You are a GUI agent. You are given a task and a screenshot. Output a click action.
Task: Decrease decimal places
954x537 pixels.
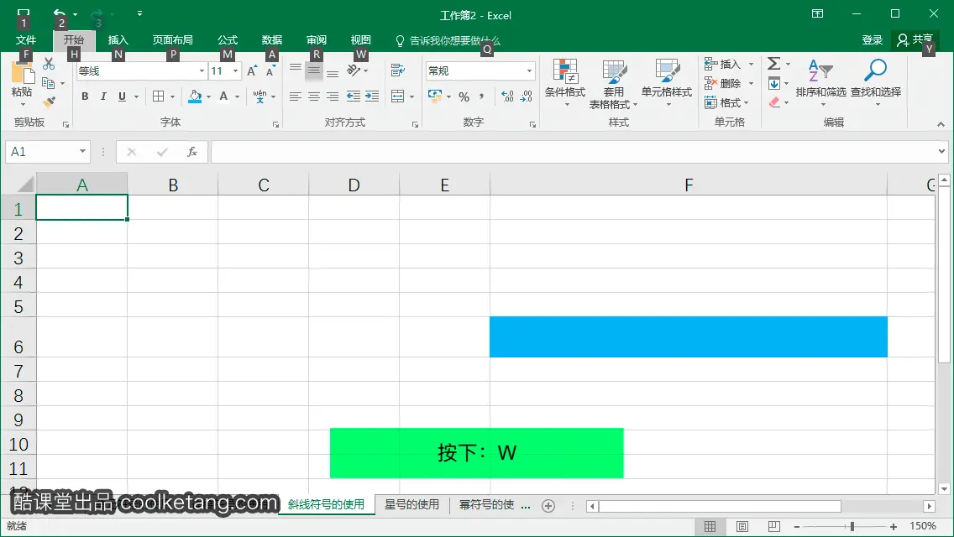tap(527, 96)
